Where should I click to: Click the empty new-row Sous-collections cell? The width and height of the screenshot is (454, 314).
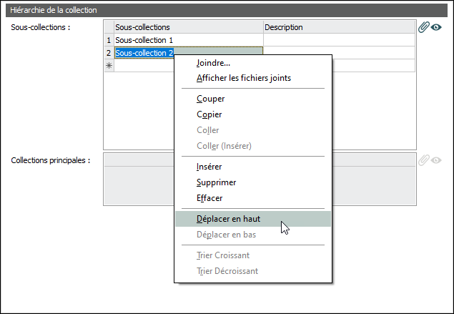point(143,65)
